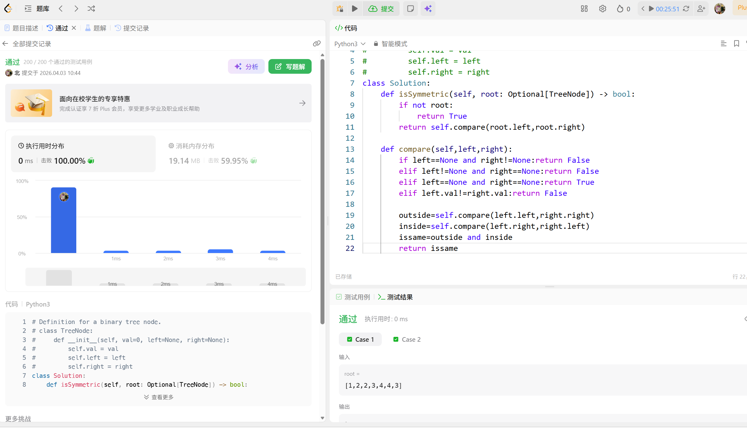747x428 pixels.
Task: Select Case 2 test case
Action: pyautogui.click(x=407, y=339)
